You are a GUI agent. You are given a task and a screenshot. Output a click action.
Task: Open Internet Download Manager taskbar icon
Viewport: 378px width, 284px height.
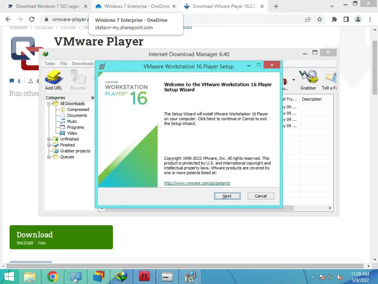(121, 277)
